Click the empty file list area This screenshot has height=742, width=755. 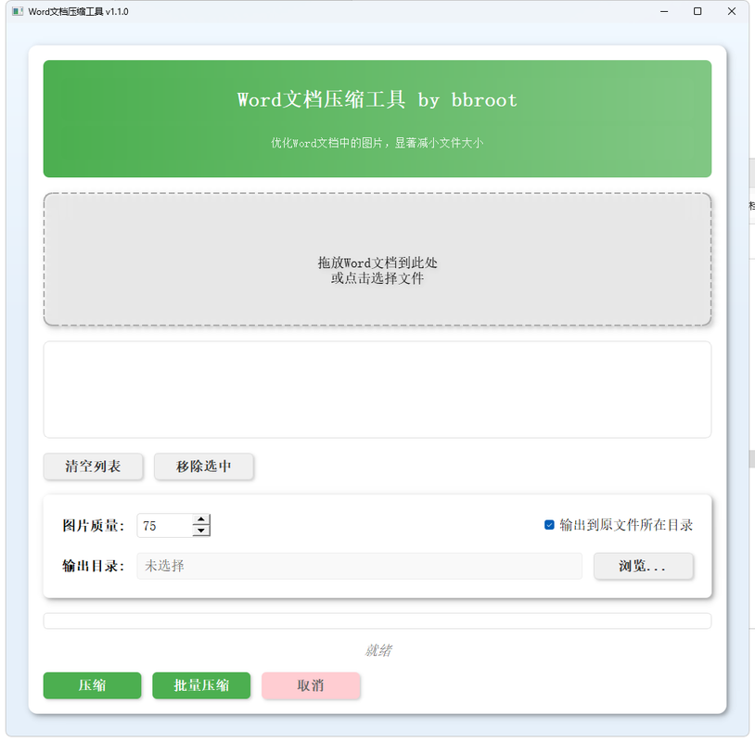(x=377, y=390)
